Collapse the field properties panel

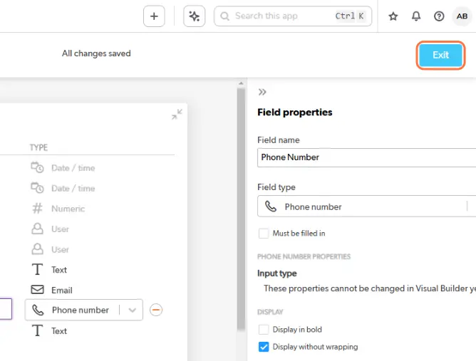pyautogui.click(x=262, y=92)
